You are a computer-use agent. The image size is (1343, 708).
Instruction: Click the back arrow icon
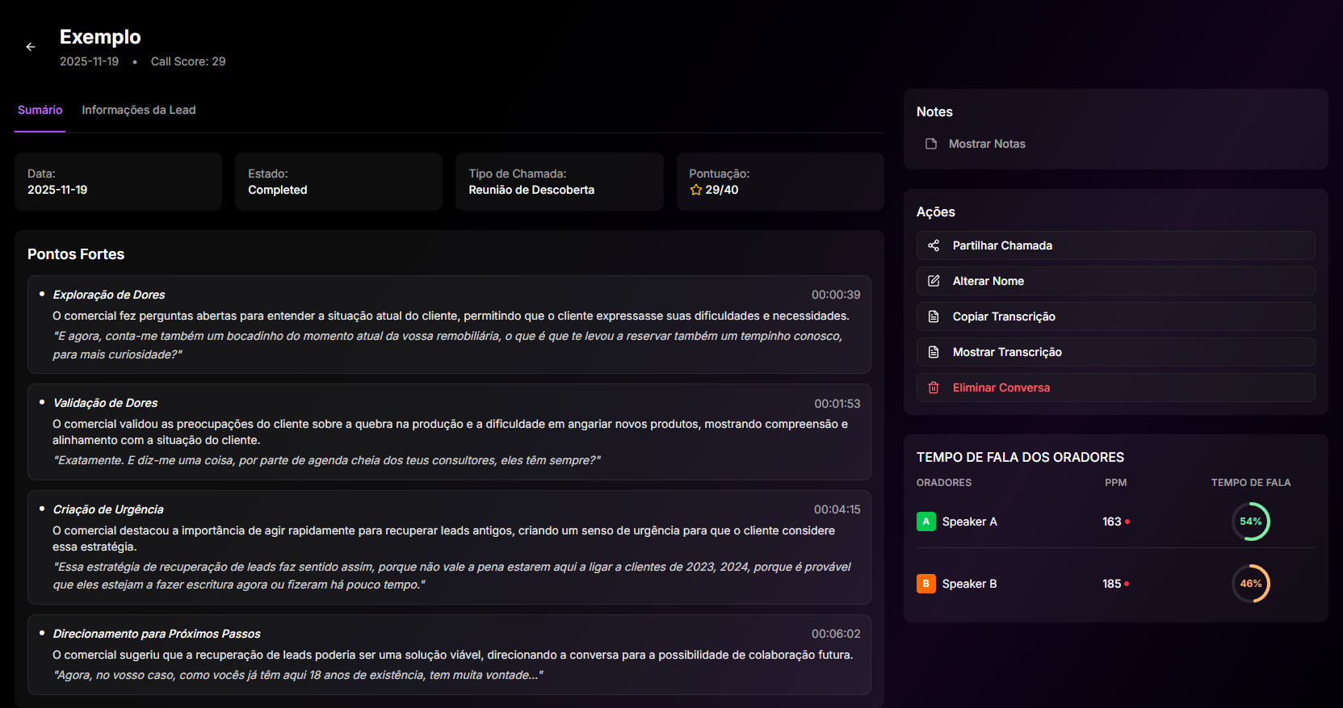(31, 47)
